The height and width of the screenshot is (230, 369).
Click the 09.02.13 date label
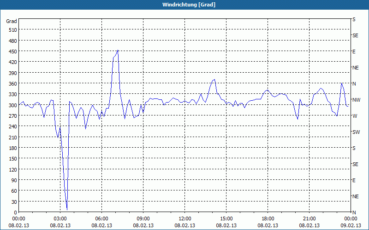[x=351, y=225]
